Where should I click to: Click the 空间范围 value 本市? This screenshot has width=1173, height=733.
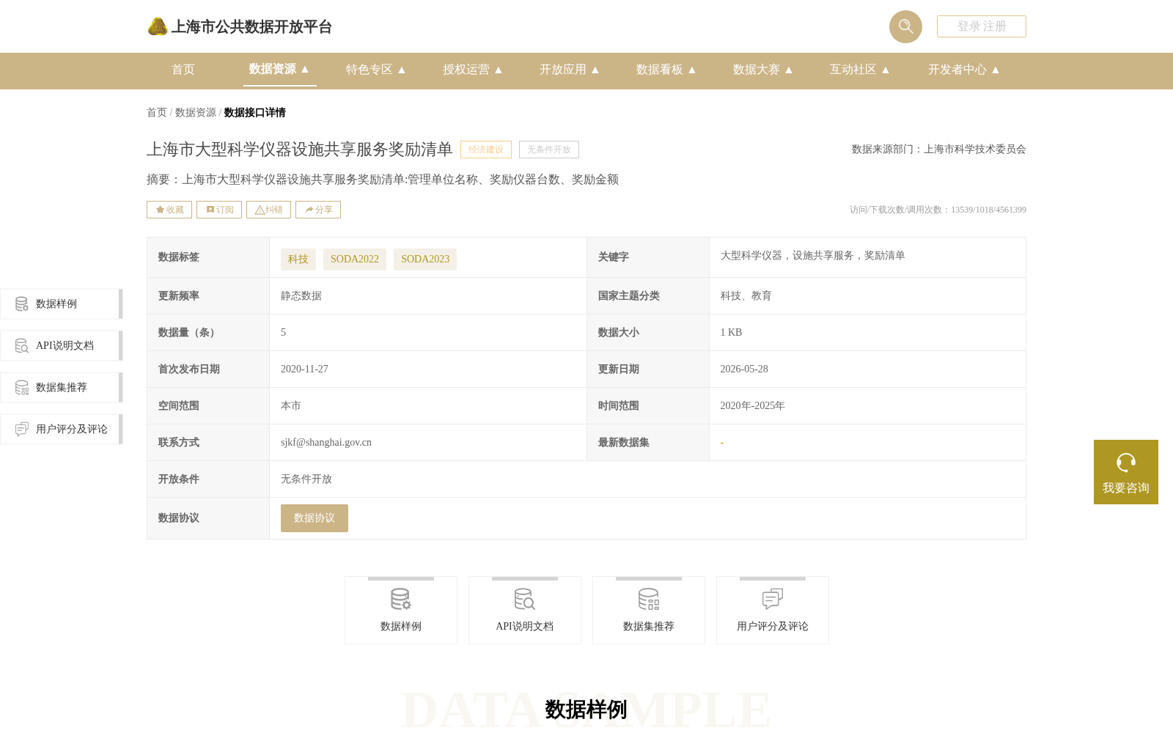pyautogui.click(x=291, y=406)
